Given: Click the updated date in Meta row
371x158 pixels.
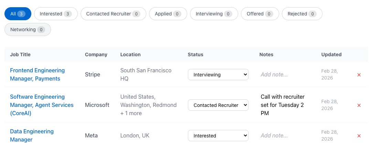Looking at the screenshot, I should pos(330,135).
